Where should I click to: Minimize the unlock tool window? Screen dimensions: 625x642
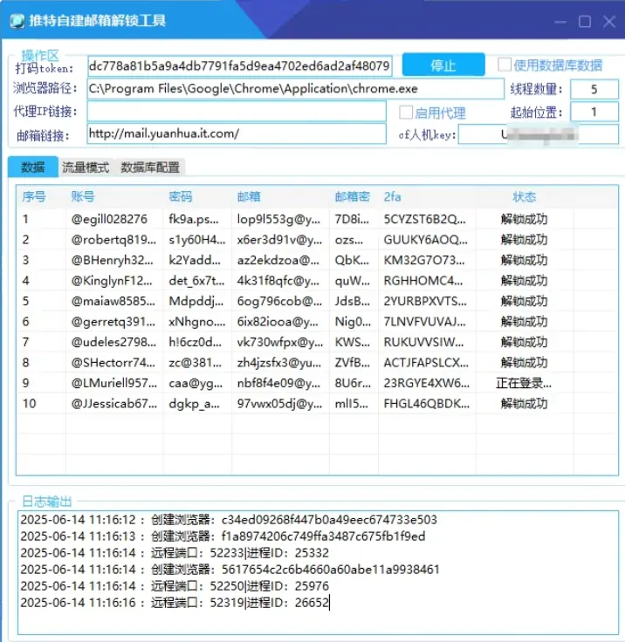pyautogui.click(x=560, y=21)
